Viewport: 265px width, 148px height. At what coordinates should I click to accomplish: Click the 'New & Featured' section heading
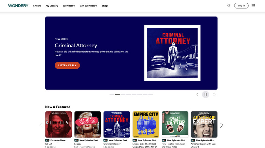58,107
